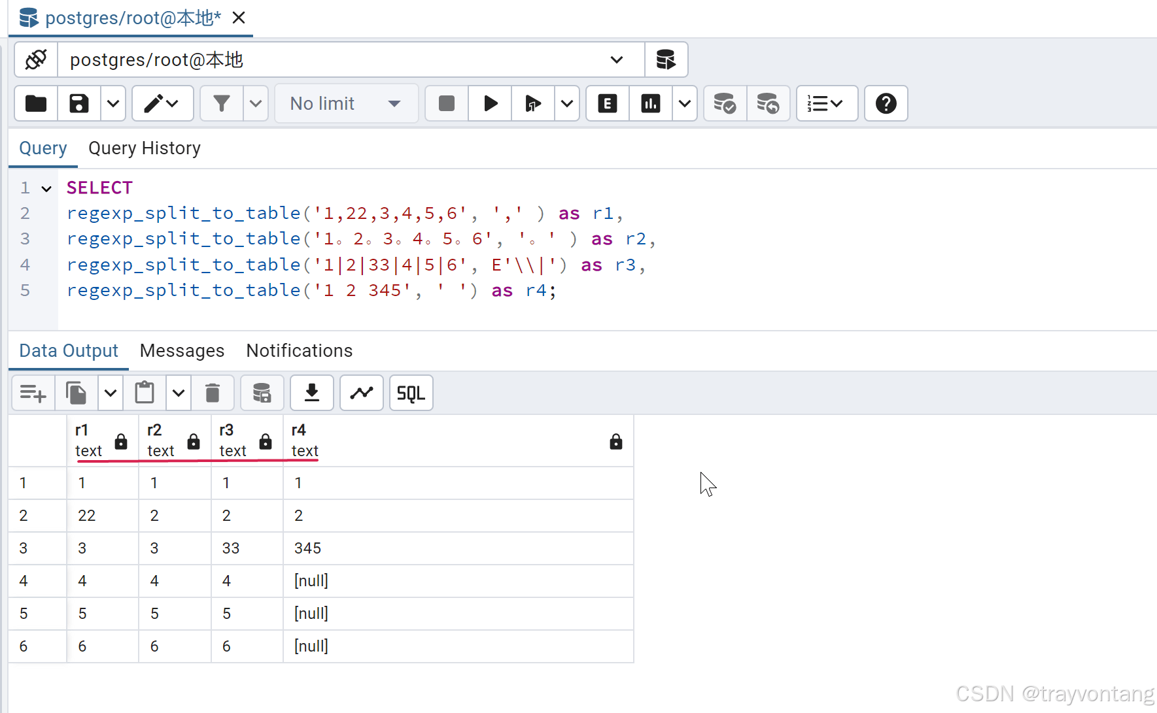
Task: Click the [null] cell in row 6
Action: pyautogui.click(x=458, y=646)
